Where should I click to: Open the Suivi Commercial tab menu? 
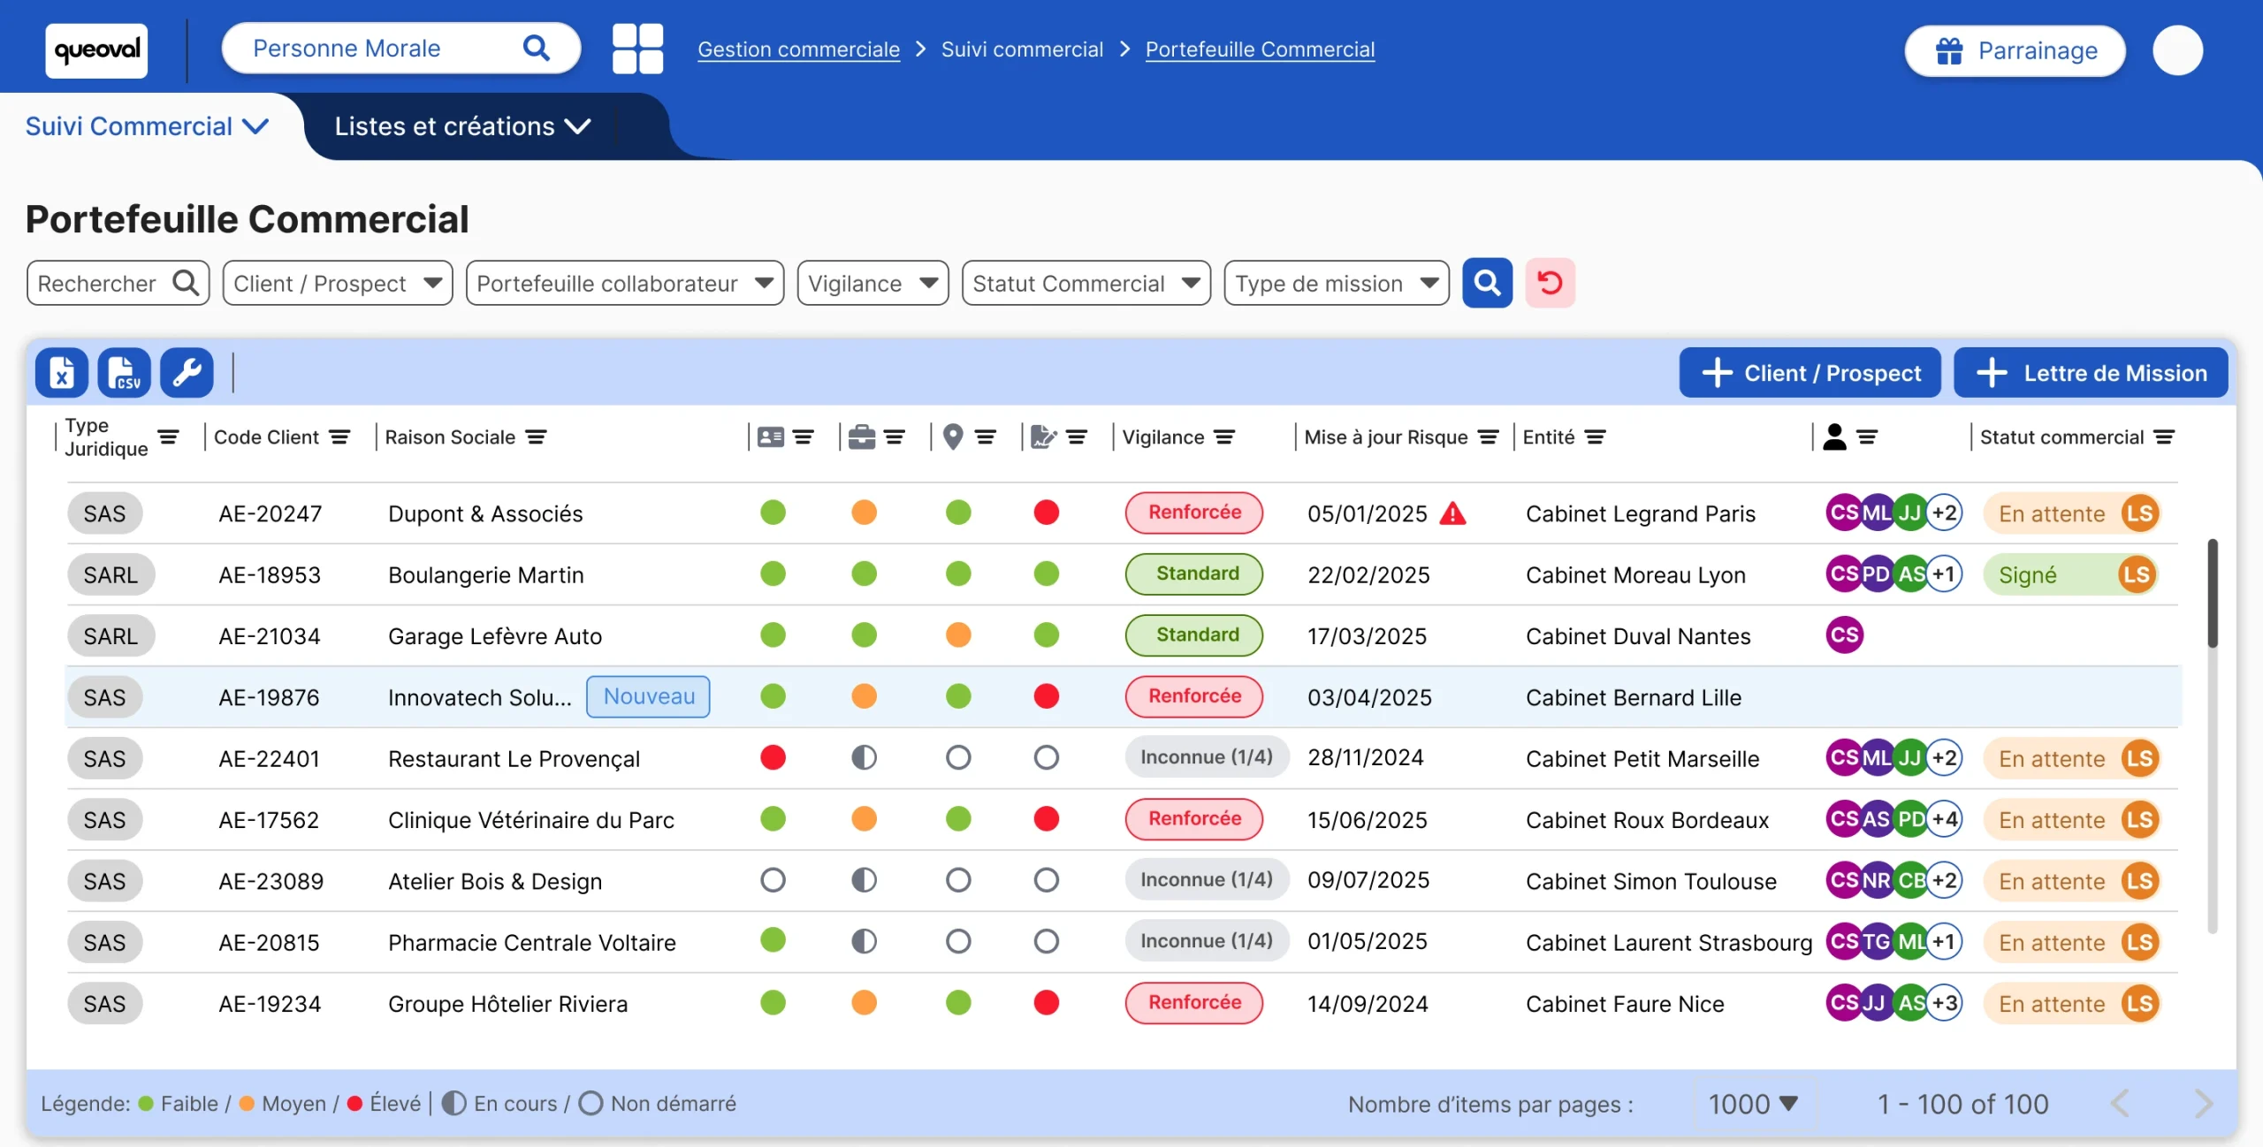(147, 126)
